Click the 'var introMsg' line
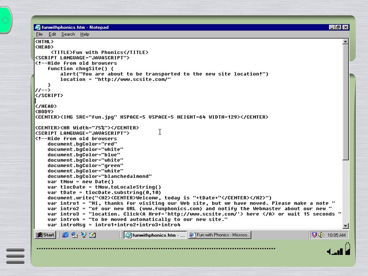 [114, 225]
